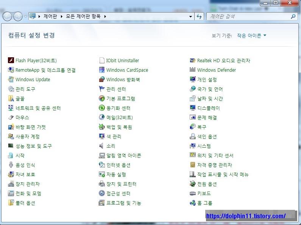
Task: Click the 접근성 센터 icon
Action: [x=102, y=193]
